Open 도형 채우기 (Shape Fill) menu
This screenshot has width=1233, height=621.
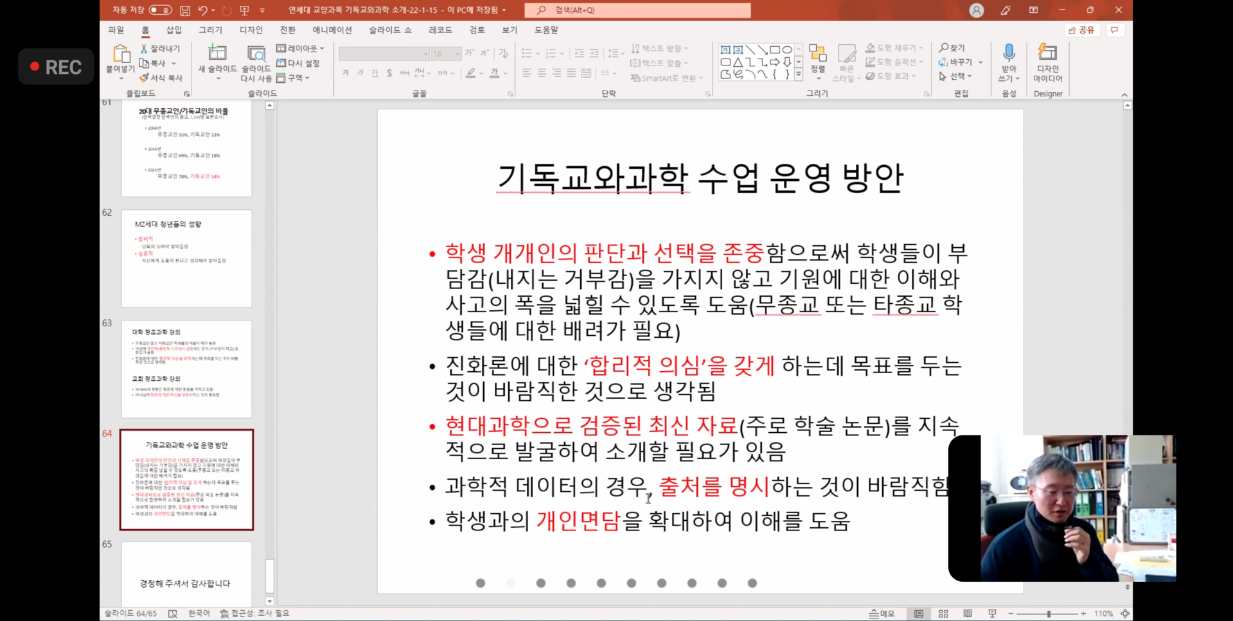[x=894, y=48]
